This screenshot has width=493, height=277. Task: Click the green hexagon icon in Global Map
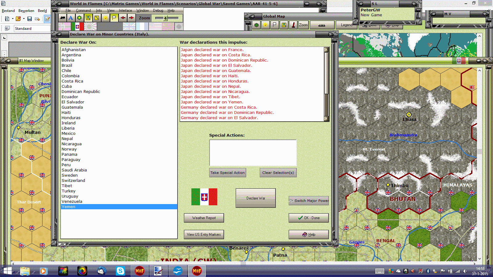point(256,25)
